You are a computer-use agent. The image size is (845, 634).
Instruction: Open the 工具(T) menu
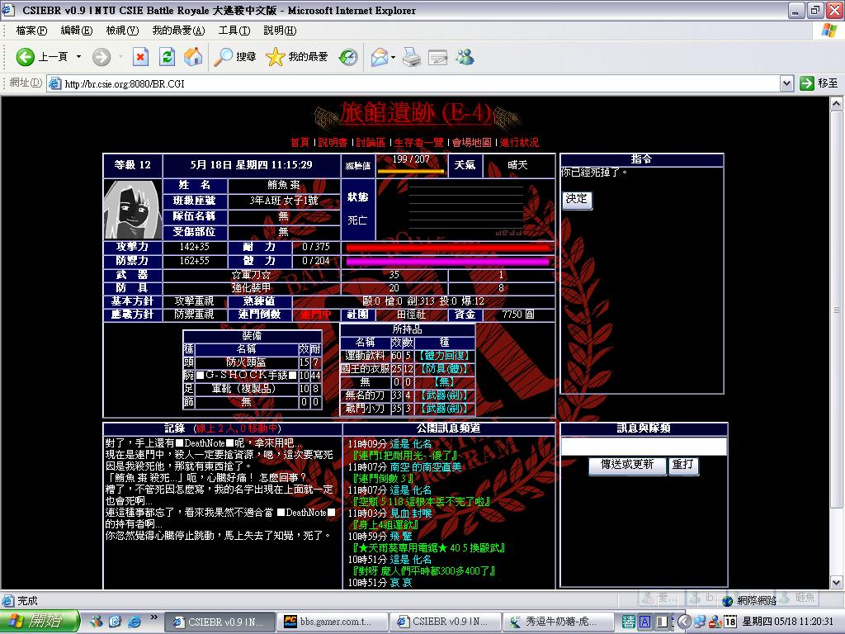click(234, 31)
